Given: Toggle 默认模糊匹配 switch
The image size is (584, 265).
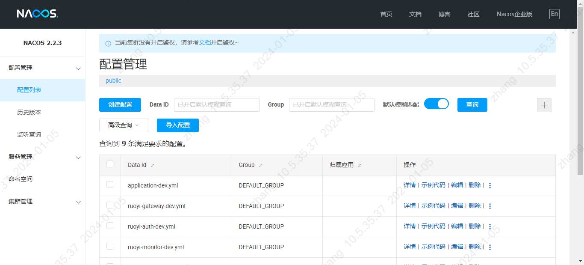Looking at the screenshot, I should point(436,104).
